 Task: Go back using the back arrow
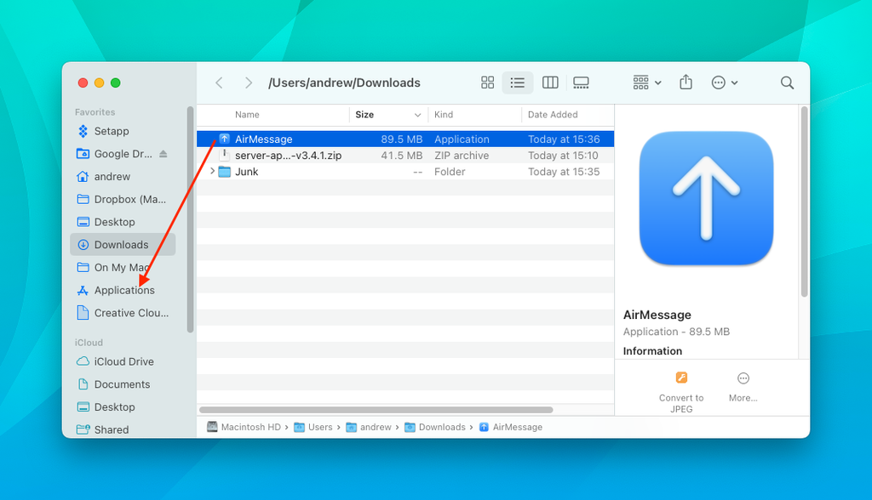coord(219,82)
